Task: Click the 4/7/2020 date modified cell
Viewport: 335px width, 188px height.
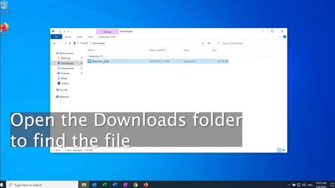Action: pyautogui.click(x=159, y=62)
